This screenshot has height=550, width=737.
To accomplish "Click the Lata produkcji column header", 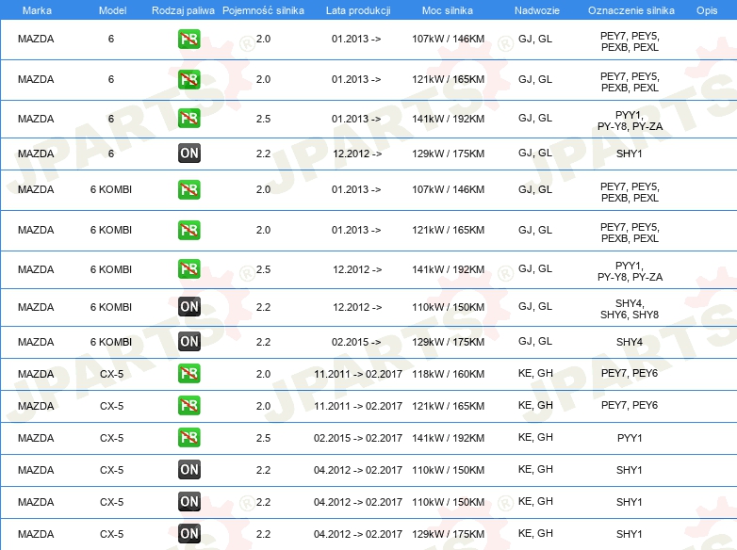I will (x=356, y=9).
